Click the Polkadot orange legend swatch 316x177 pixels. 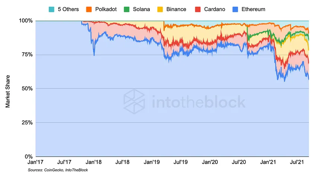click(x=89, y=9)
